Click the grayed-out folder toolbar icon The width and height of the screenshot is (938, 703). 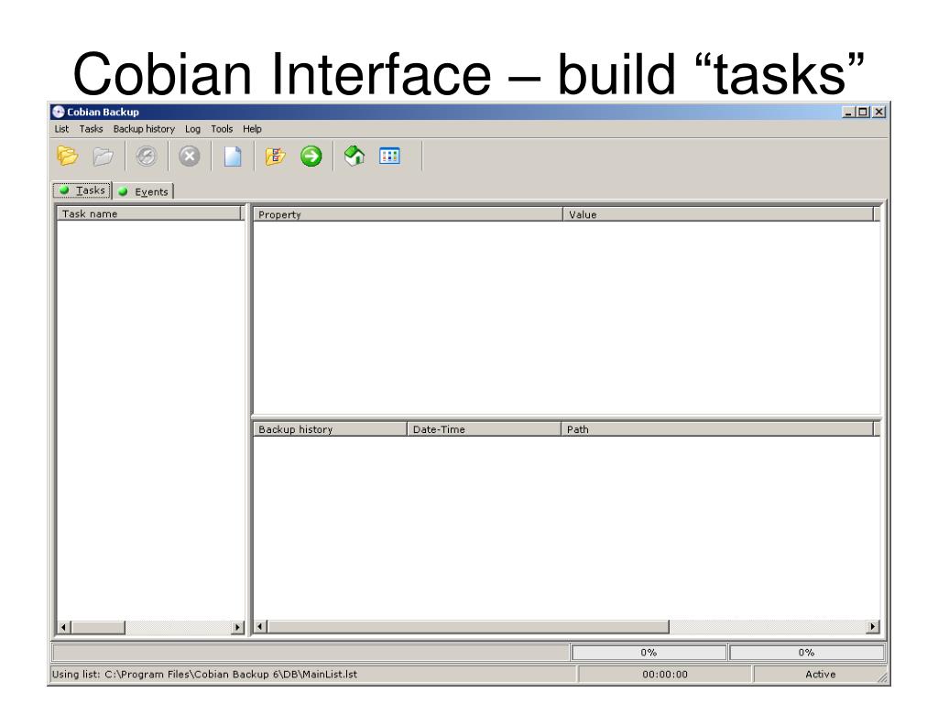click(103, 157)
